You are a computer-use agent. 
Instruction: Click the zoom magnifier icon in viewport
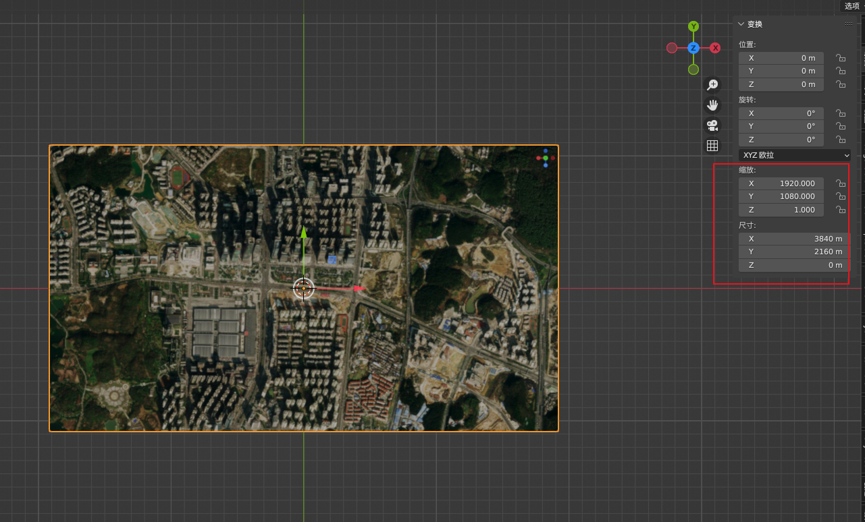click(x=712, y=85)
